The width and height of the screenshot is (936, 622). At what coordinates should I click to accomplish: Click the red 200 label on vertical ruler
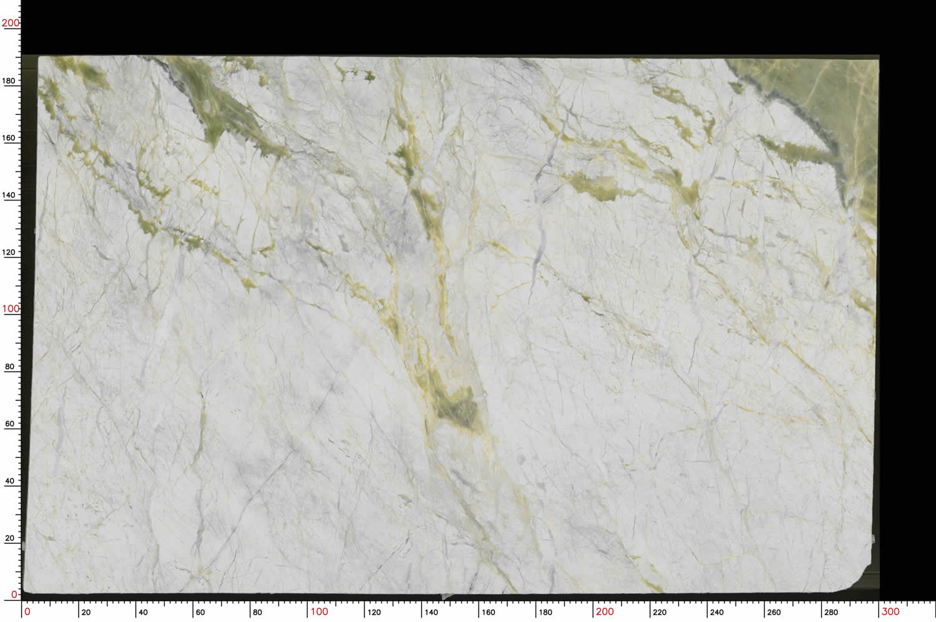(x=10, y=23)
